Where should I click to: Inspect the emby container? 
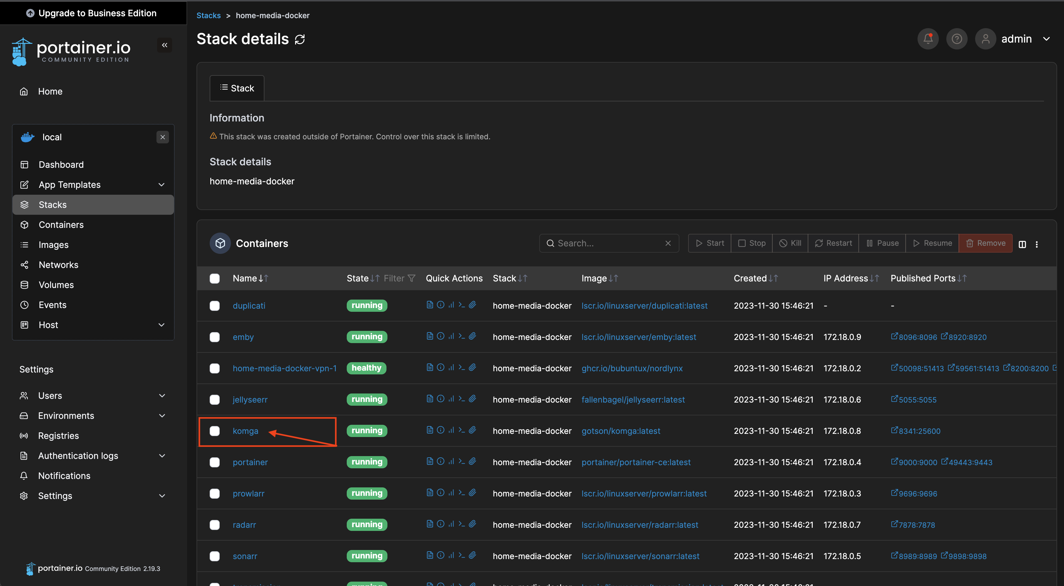coord(440,336)
